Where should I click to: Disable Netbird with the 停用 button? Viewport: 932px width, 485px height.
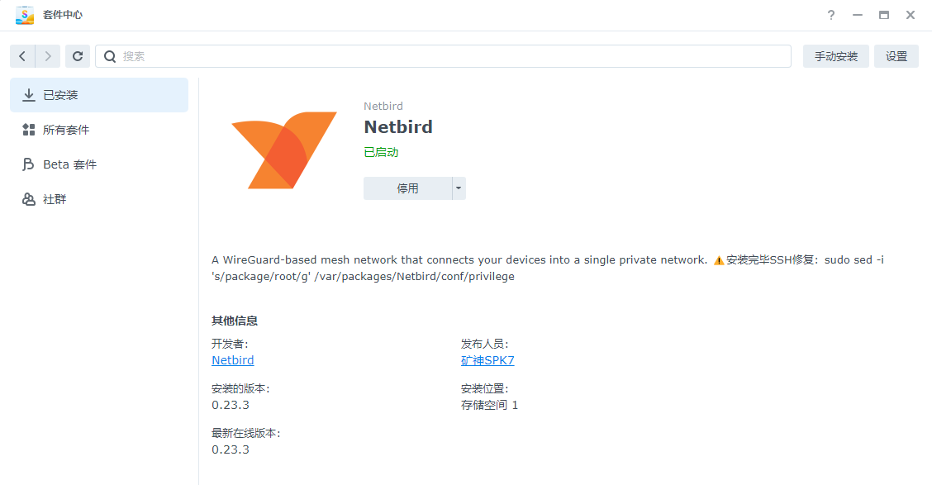(x=408, y=188)
